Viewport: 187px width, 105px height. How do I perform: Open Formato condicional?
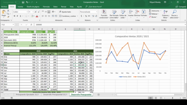(104, 14)
